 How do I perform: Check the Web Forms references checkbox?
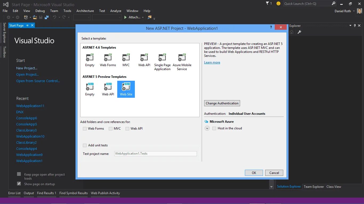tap(85, 129)
